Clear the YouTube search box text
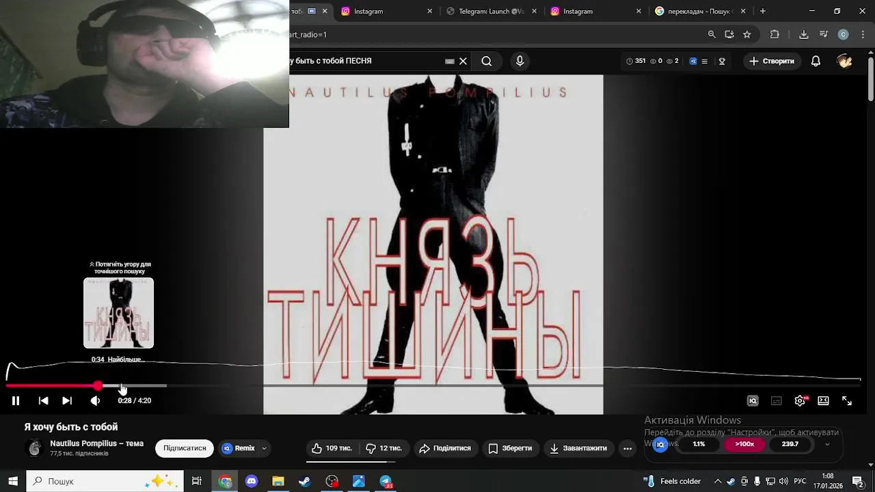This screenshot has height=492, width=875. pos(463,61)
